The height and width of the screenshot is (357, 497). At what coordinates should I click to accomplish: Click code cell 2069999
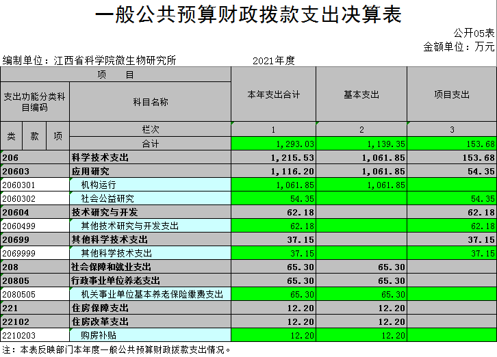point(35,253)
